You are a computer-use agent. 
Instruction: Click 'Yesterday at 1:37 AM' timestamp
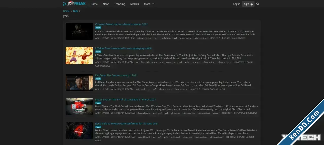pos(122,89)
